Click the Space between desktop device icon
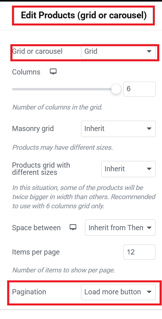 point(73,227)
